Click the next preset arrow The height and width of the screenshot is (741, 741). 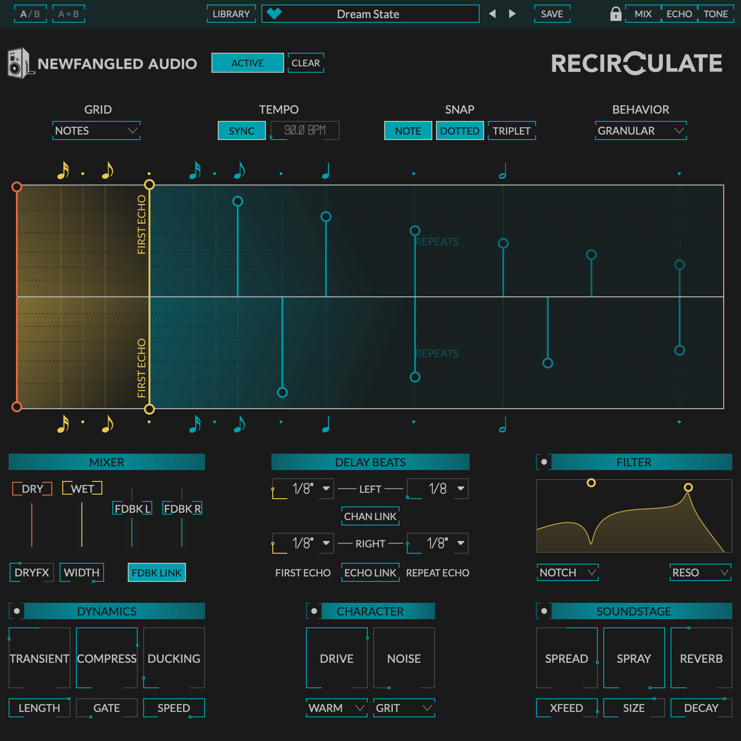coord(512,14)
